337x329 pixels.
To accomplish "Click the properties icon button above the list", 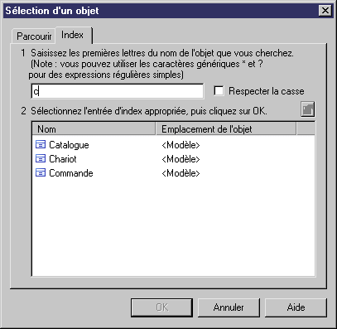I will point(307,109).
